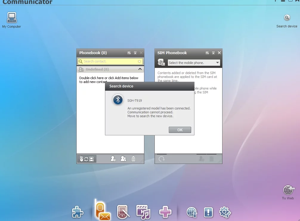Open the exclamation notice icon in dock
The height and width of the screenshot is (221, 300).
[208, 212]
